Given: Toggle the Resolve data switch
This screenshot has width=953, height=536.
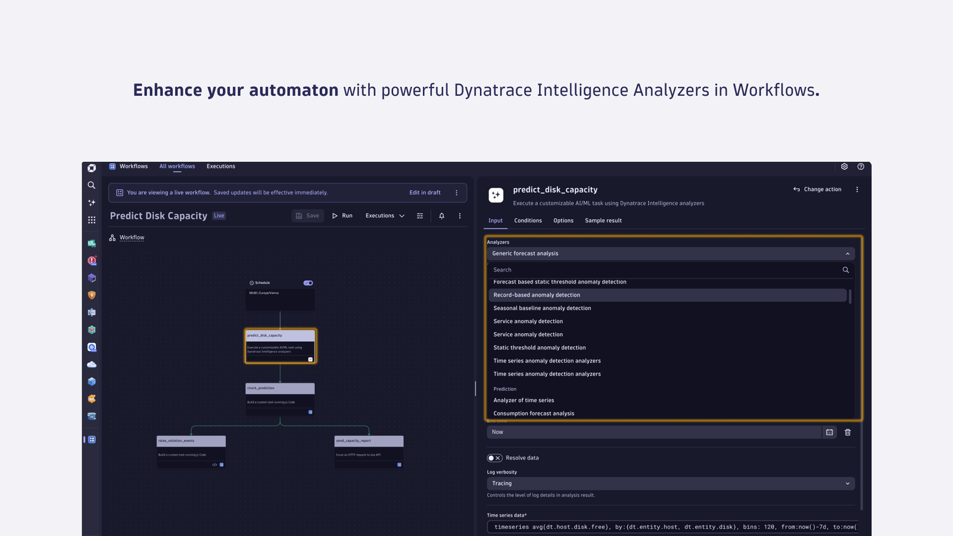Looking at the screenshot, I should [494, 458].
